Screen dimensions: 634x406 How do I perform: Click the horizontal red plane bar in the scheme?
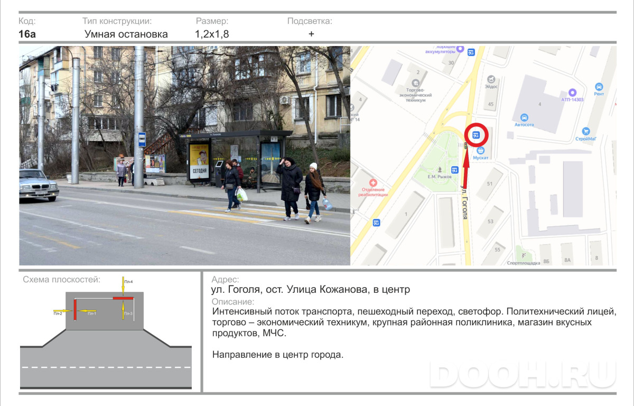[x=122, y=299]
